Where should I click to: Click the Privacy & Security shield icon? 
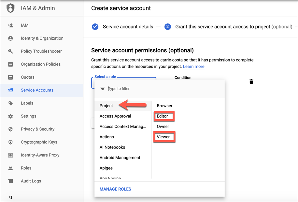10,129
